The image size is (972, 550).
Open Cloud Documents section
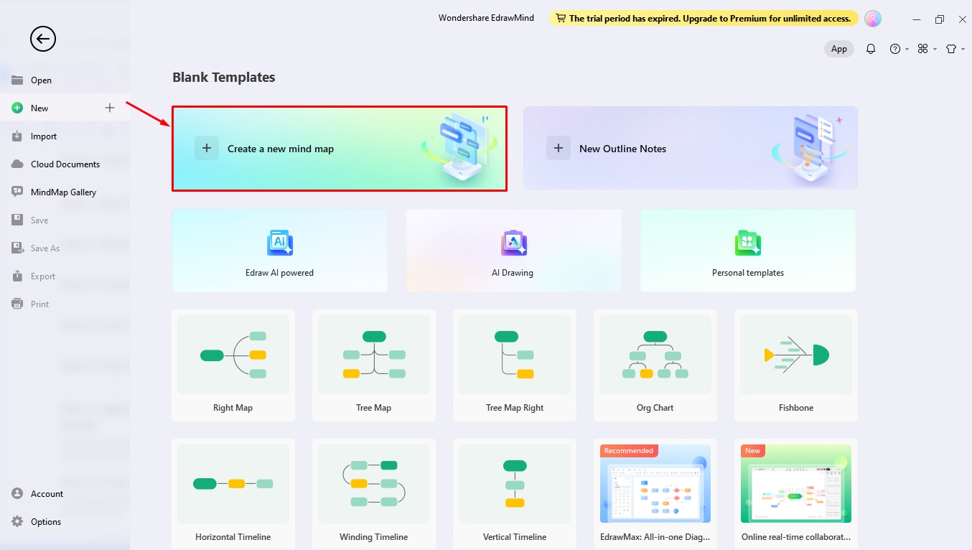tap(65, 164)
